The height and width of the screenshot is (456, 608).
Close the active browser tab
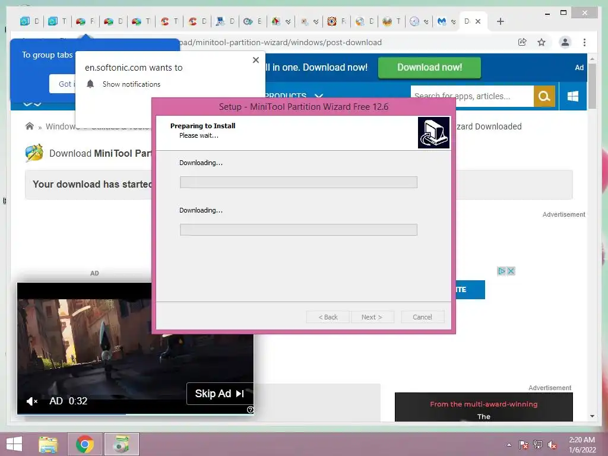tap(478, 21)
